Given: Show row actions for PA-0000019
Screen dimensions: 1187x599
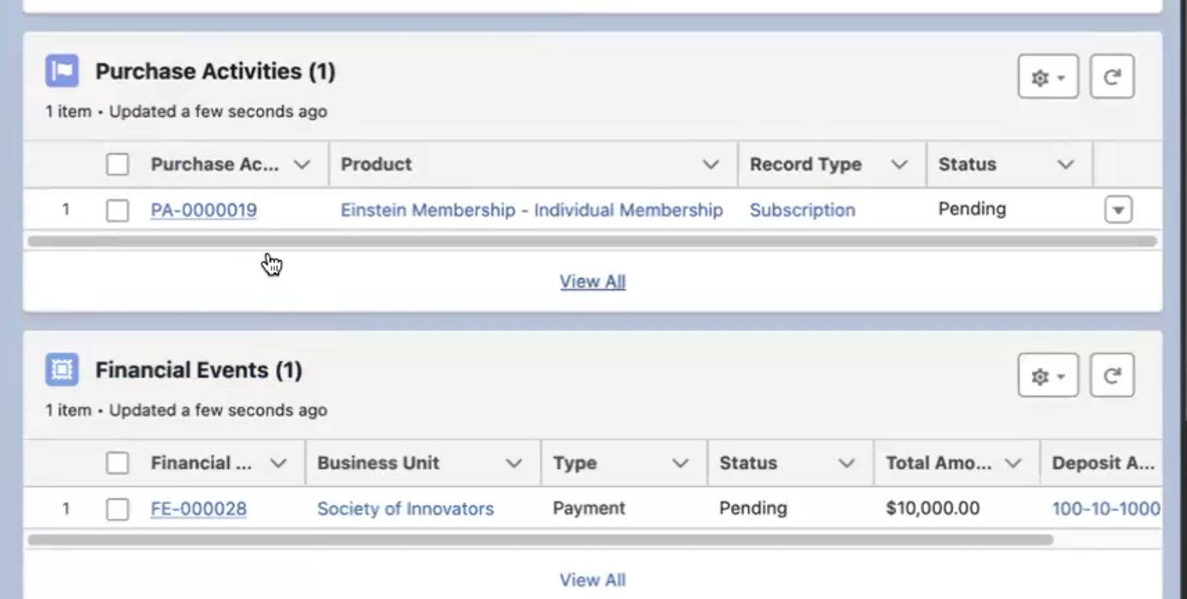Looking at the screenshot, I should coord(1118,210).
